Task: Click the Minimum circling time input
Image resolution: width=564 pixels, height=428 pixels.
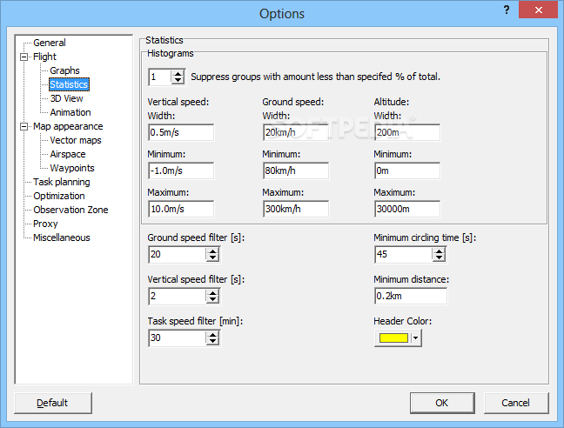Action: pos(404,254)
